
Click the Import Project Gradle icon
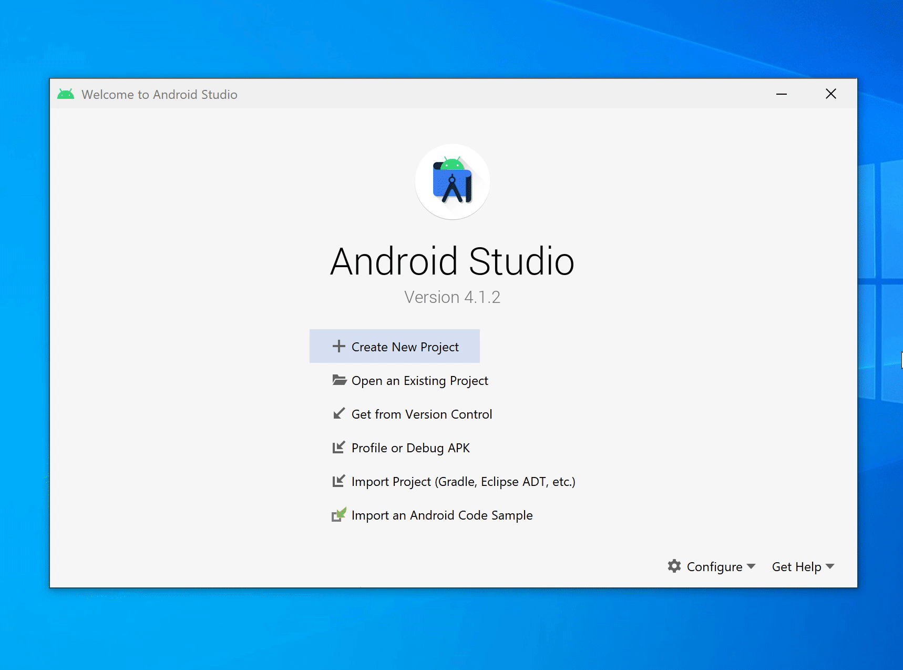(x=339, y=481)
